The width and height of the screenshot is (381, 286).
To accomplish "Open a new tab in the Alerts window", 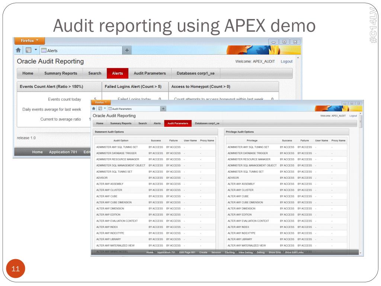I will [x=127, y=50].
